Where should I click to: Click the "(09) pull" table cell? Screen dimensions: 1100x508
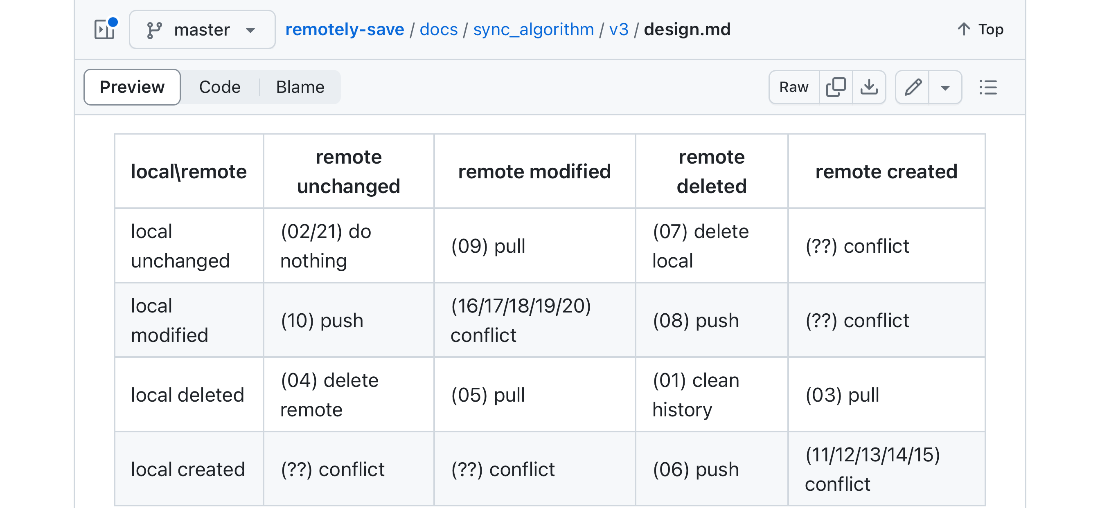[488, 246]
